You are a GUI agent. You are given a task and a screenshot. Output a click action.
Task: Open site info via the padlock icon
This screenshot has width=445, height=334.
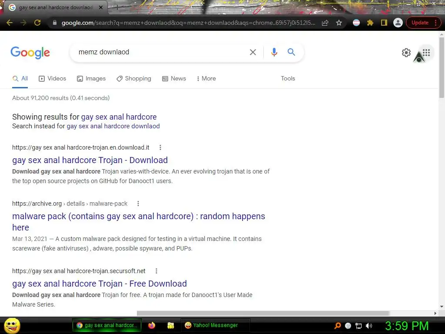click(x=55, y=23)
